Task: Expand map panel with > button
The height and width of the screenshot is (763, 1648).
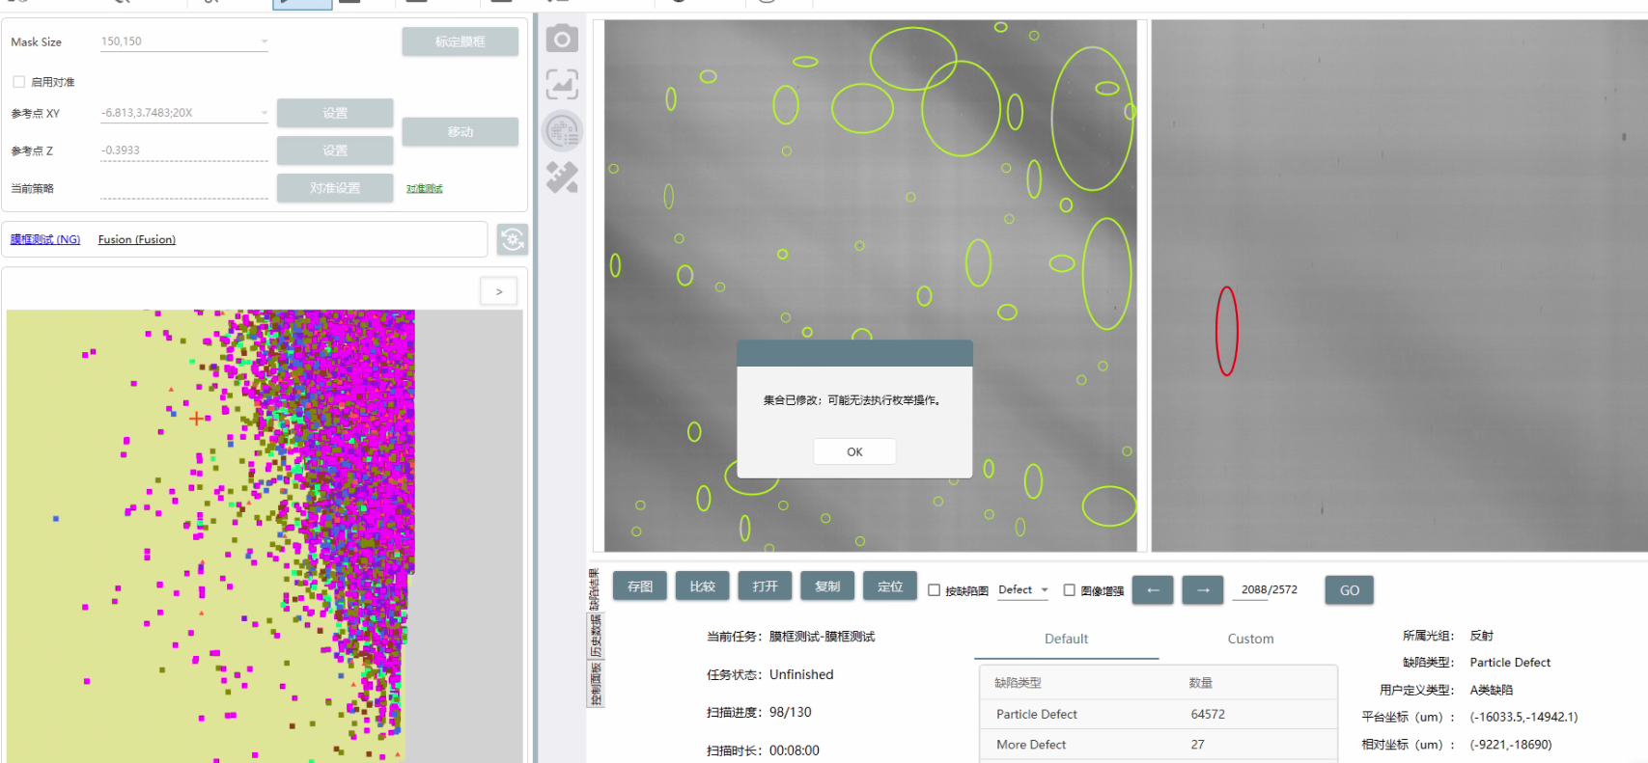Action: click(499, 291)
